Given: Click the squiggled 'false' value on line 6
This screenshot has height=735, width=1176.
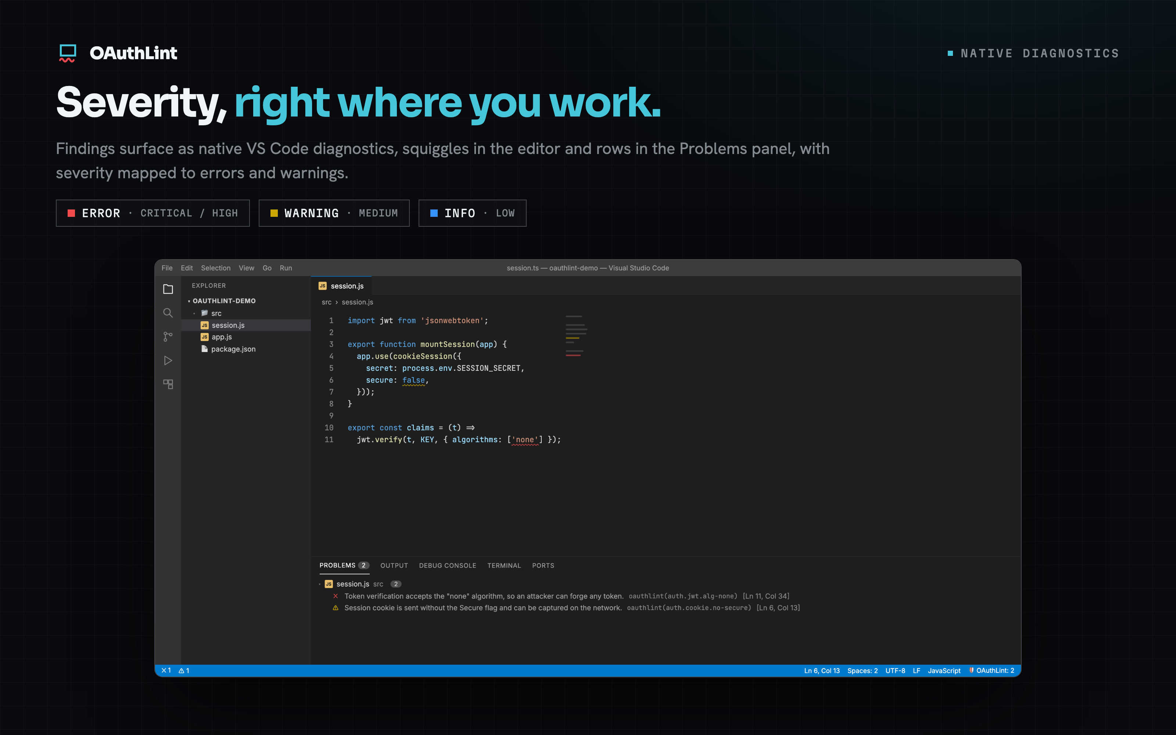Looking at the screenshot, I should 413,380.
